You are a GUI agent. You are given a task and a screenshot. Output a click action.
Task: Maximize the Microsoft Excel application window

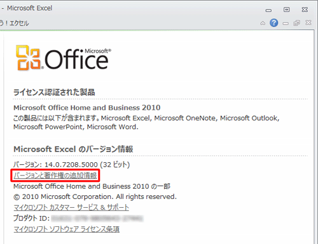287,10
